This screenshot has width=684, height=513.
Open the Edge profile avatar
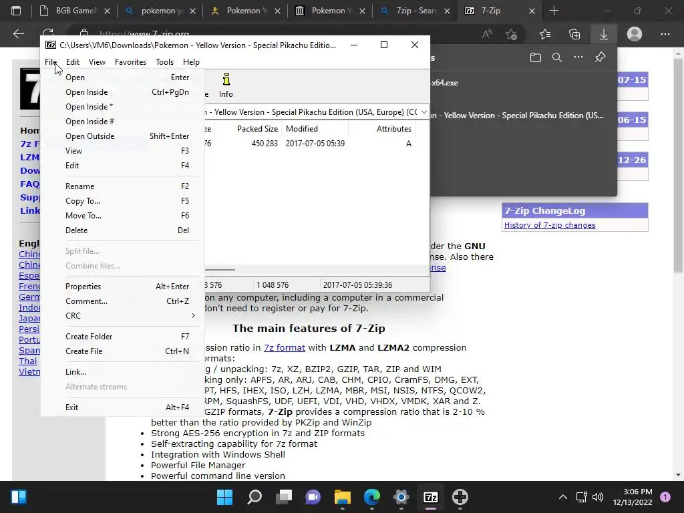[635, 34]
